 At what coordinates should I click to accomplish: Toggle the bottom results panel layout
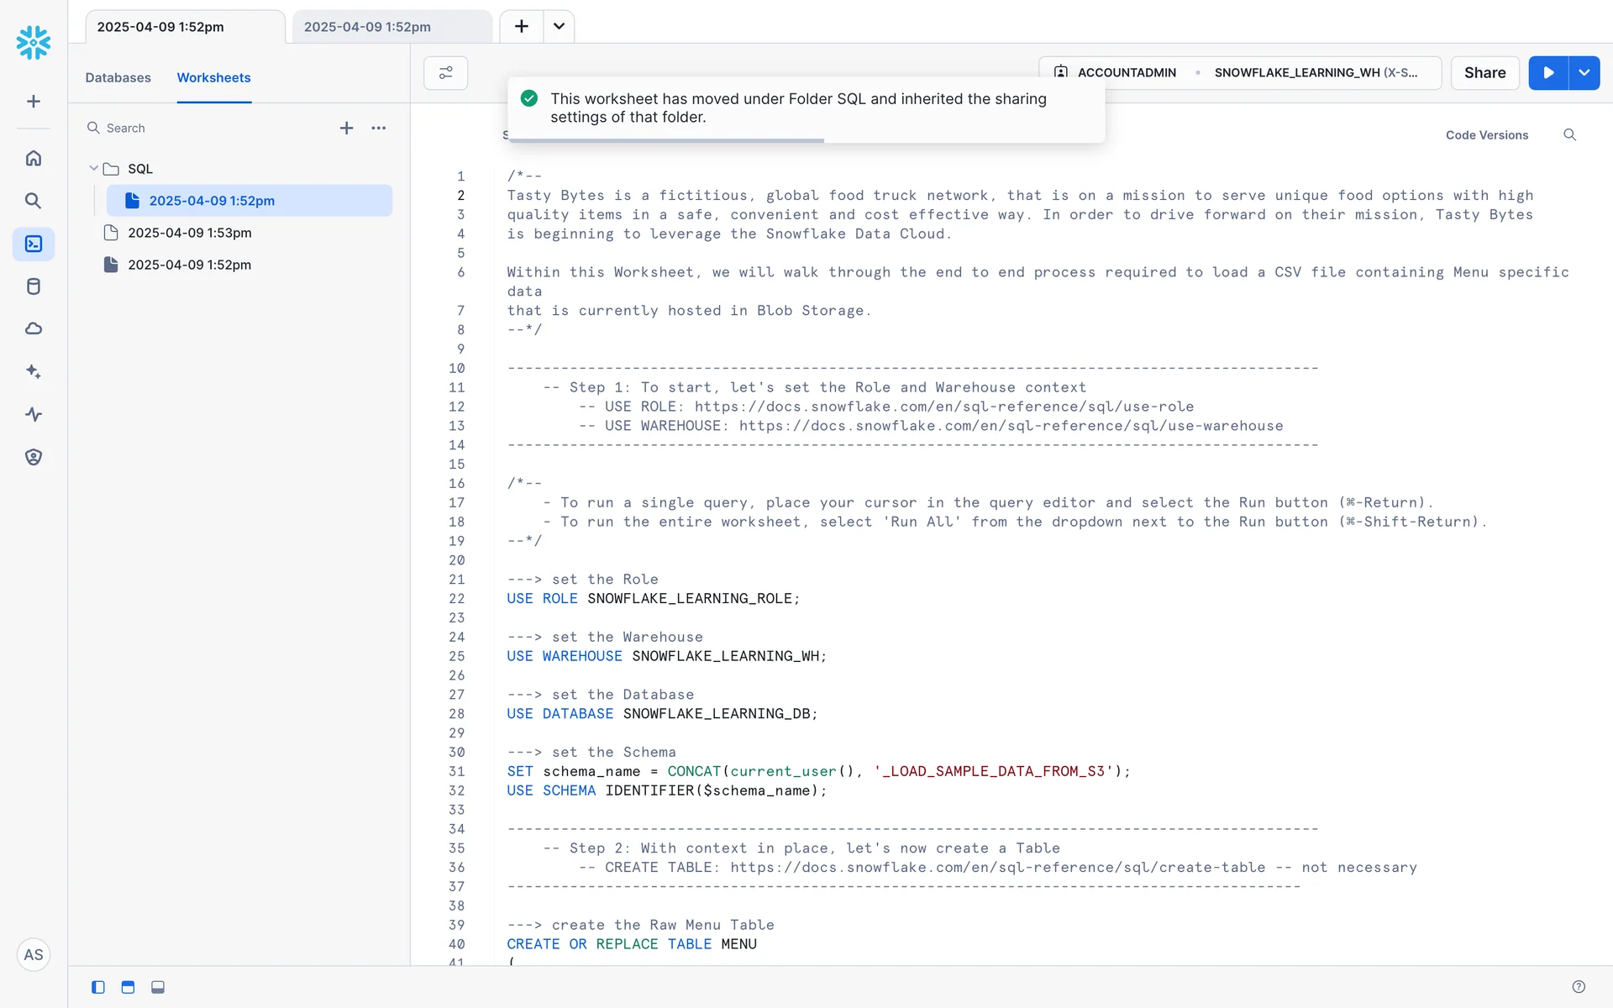pos(158,987)
